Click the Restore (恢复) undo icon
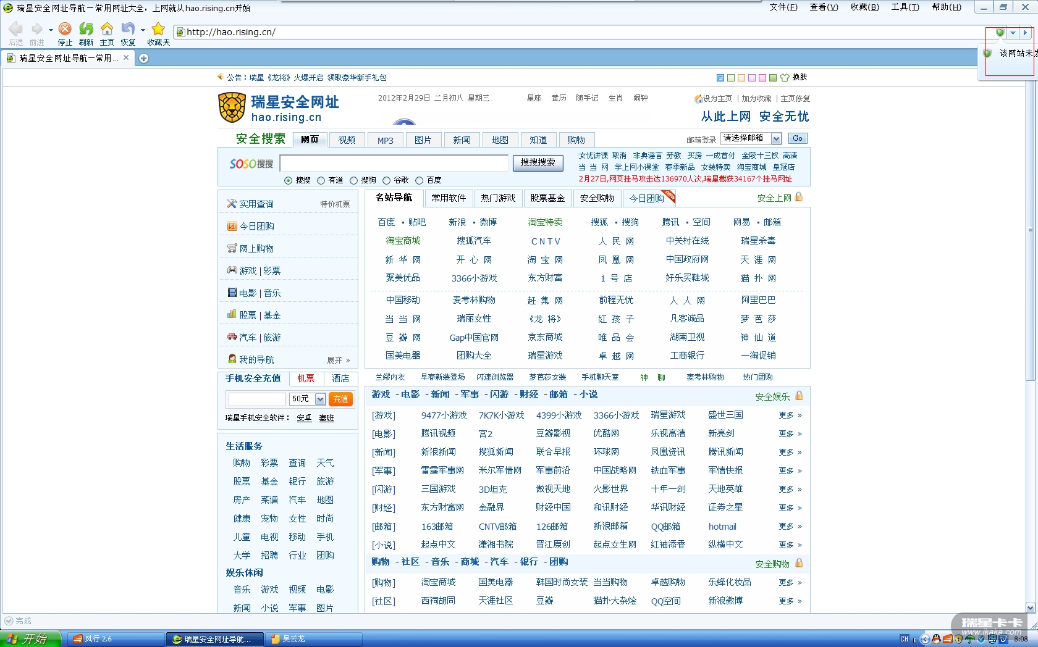This screenshot has width=1038, height=647. point(127,29)
